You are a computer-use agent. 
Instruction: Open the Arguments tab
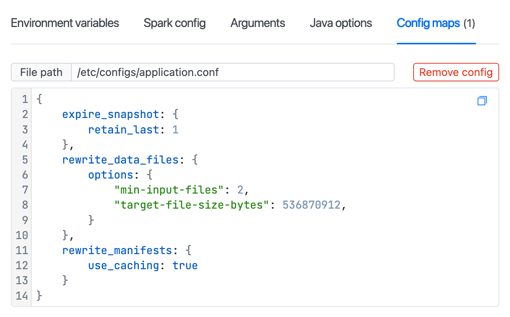coord(258,23)
